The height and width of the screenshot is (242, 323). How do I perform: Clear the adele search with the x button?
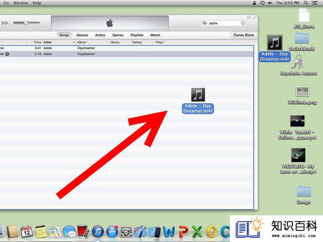(243, 23)
